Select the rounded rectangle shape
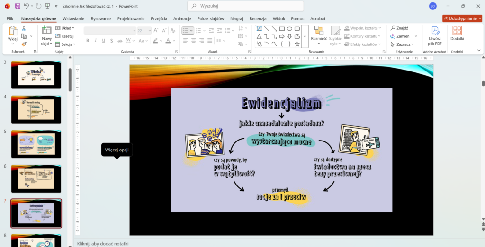This screenshot has width=485, height=247. (x=297, y=29)
